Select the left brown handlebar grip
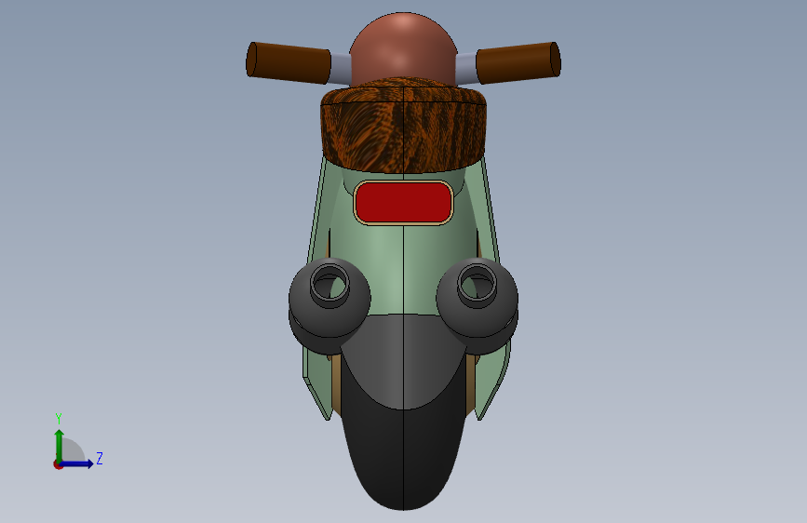807x523 pixels. pyautogui.click(x=289, y=62)
